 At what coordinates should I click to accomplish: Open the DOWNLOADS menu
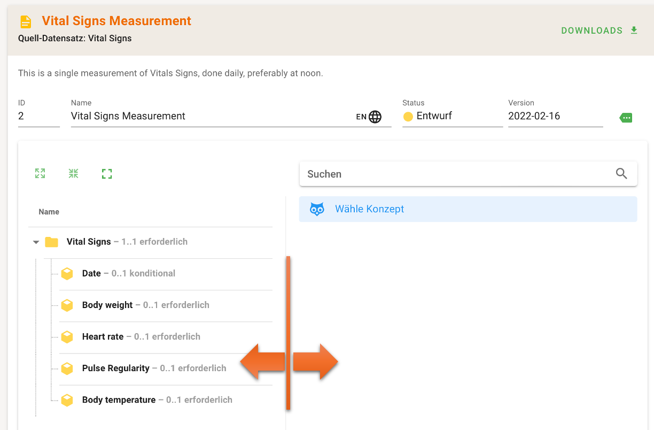point(599,30)
